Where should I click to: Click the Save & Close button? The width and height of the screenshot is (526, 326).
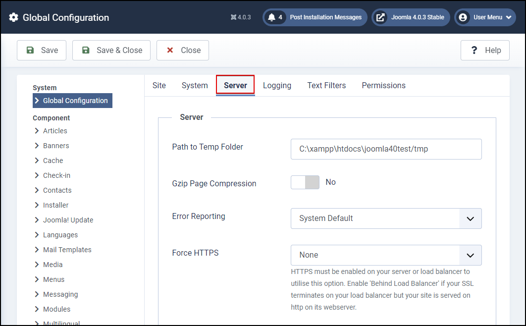pyautogui.click(x=111, y=50)
